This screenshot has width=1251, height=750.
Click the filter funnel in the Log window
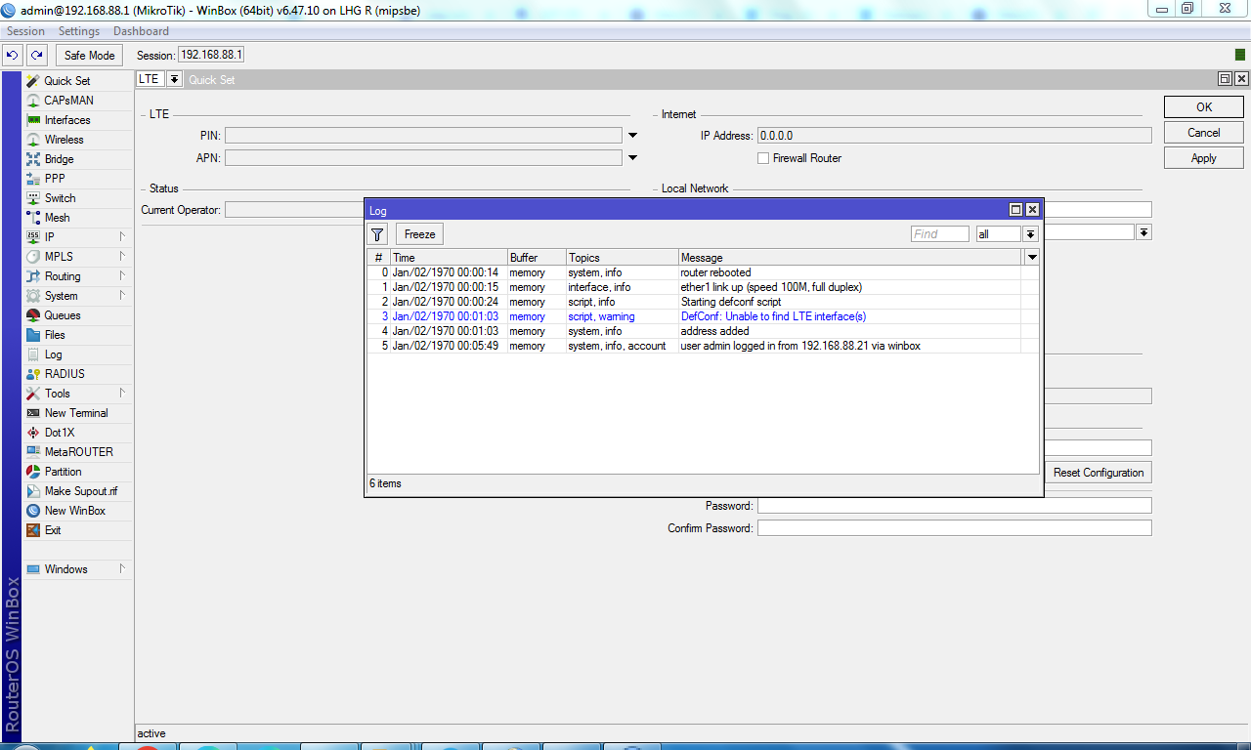click(377, 234)
